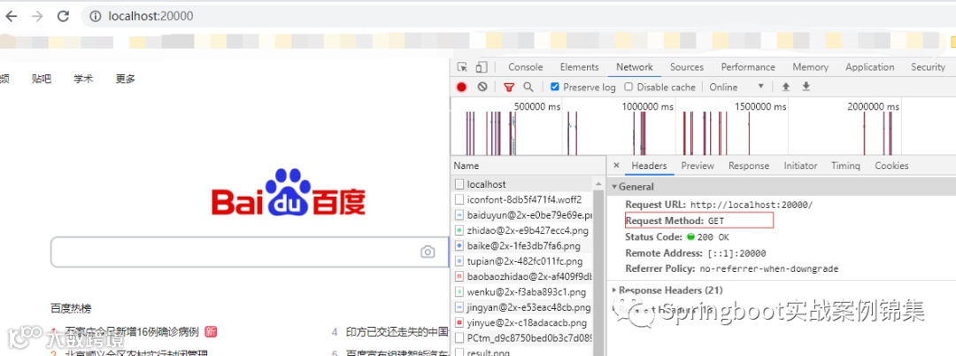Open the 学术 link
Viewport: 956px width, 356px height.
click(83, 79)
